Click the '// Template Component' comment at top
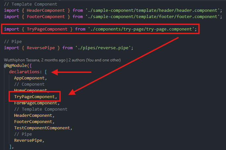The height and width of the screenshot is (150, 226). [31, 4]
